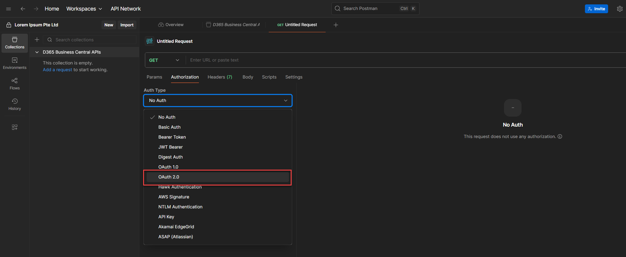
Task: Collapse D365 Business Central APIs collection
Action: coord(37,52)
